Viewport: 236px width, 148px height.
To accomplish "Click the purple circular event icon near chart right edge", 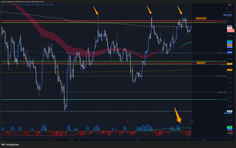I will click(x=192, y=121).
